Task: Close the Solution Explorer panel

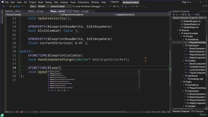Action: point(206,11)
